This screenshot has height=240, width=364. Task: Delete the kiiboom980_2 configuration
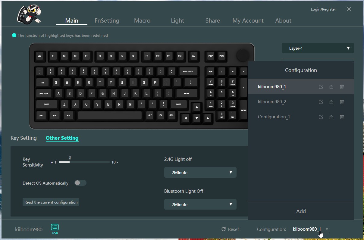tap(342, 102)
